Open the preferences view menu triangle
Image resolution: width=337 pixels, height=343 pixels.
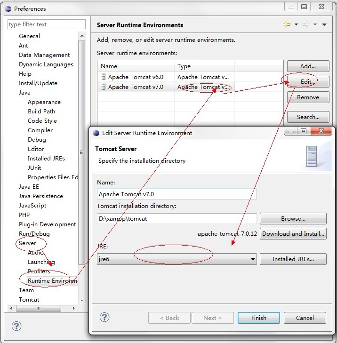324,25
